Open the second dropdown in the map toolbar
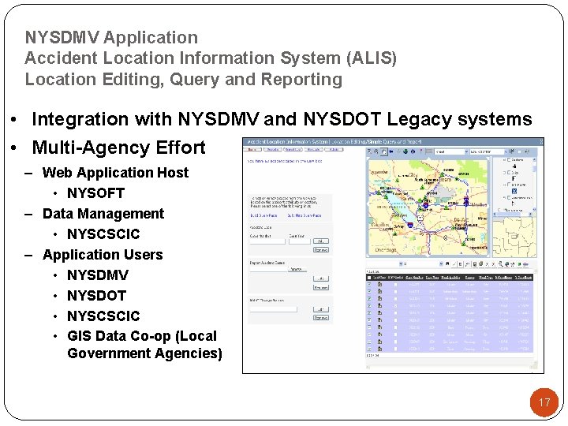Viewport: 568px width, 426px height. [x=488, y=151]
